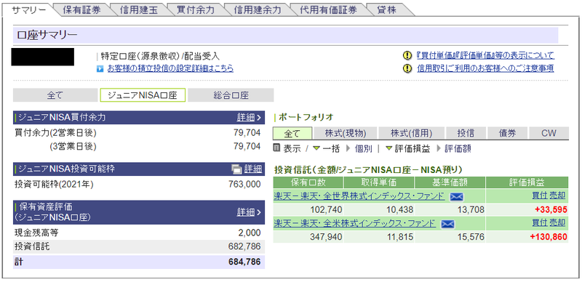The width and height of the screenshot is (582, 282).
Task: Select the 全て account filter button
Action: pyautogui.click(x=55, y=95)
